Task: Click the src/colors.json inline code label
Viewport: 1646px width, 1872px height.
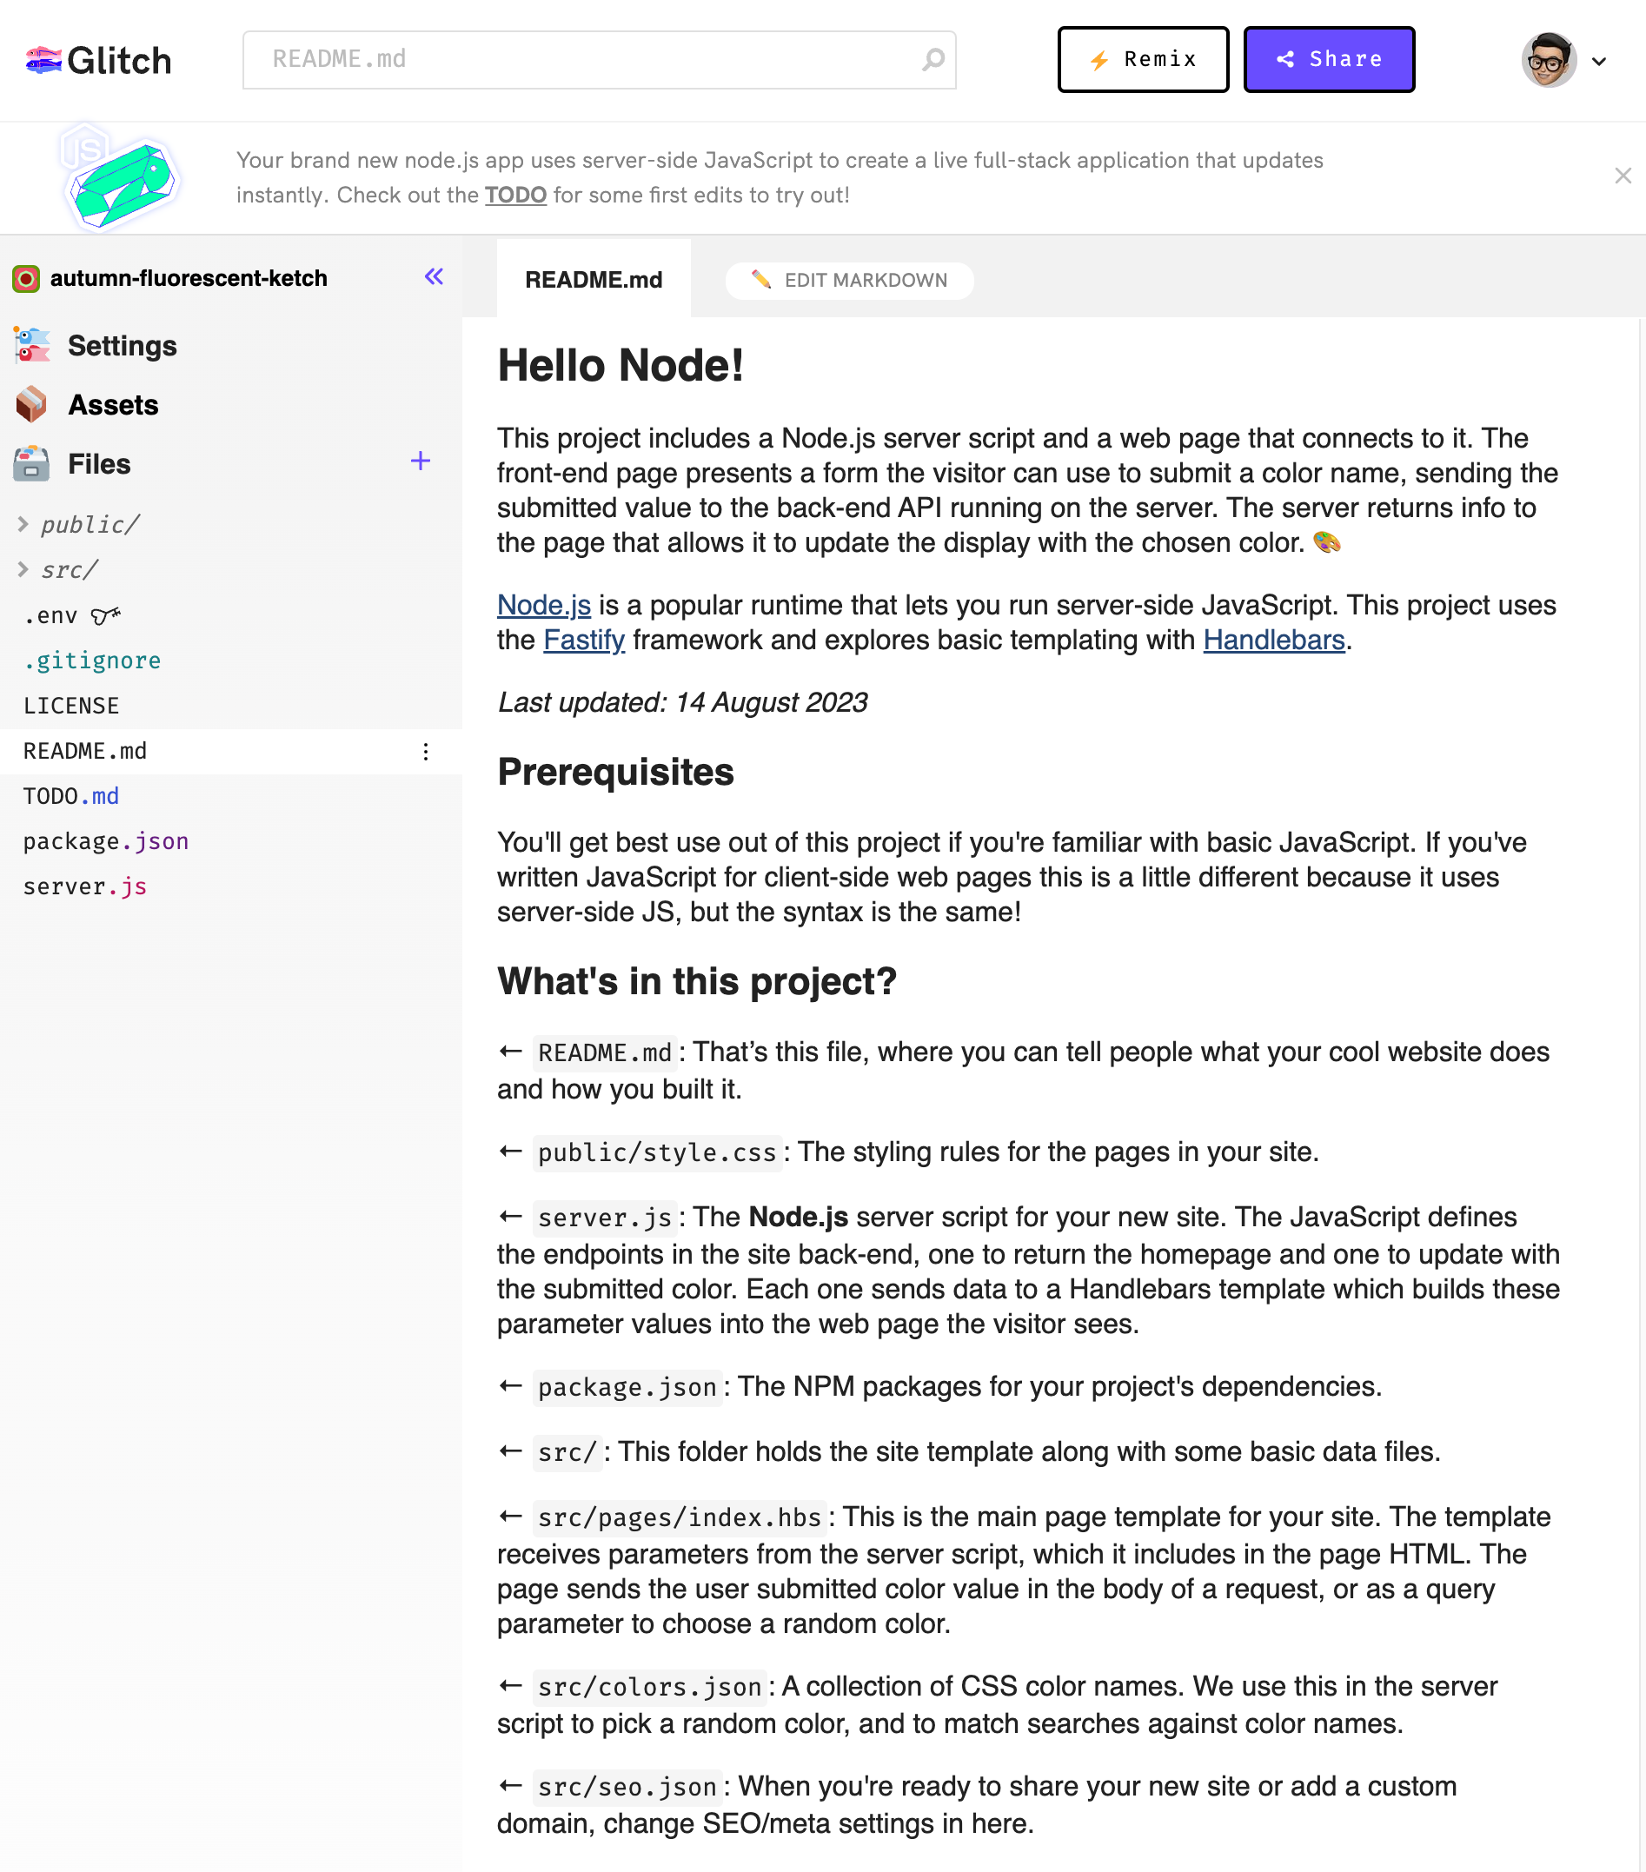Action: pyautogui.click(x=649, y=1688)
